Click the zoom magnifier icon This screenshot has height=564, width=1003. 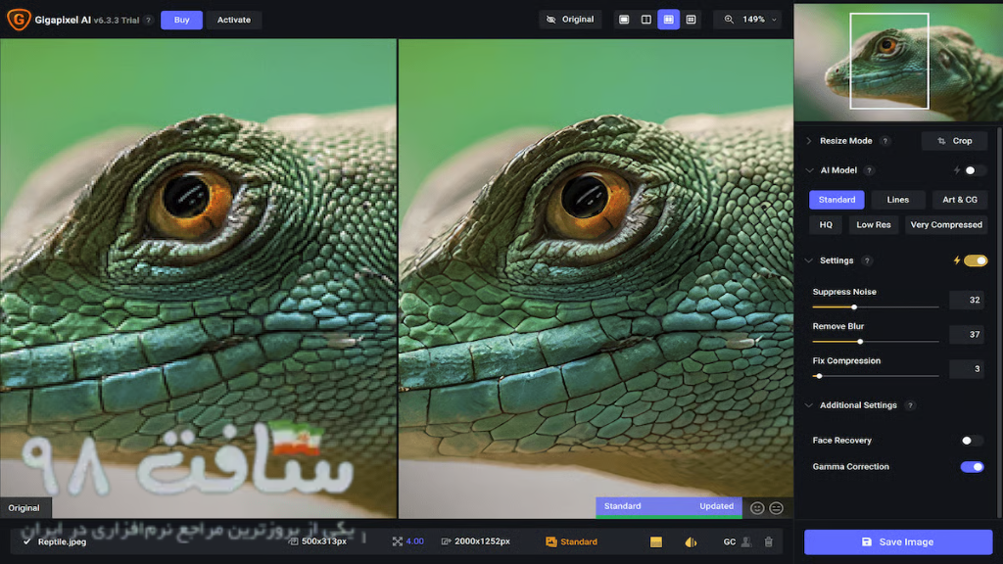point(729,20)
